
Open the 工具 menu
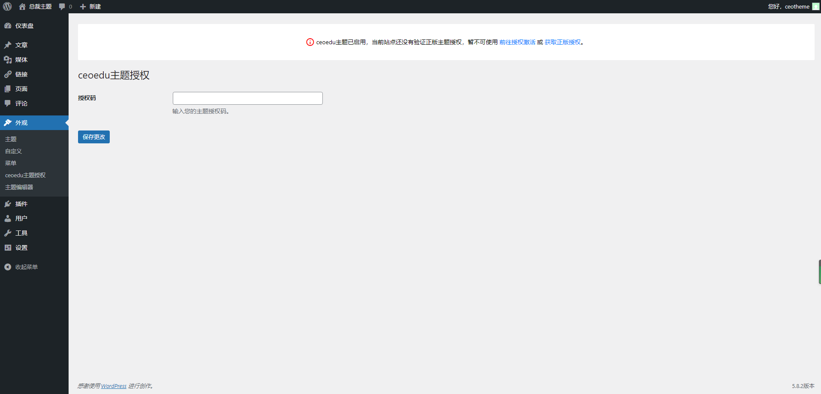tap(34, 233)
